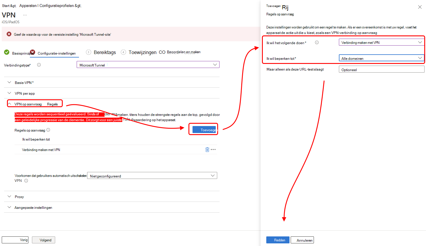Image resolution: width=426 pixels, height=246 pixels.
Task: Click the Ik wil beperken tot column header
Action: click(36, 139)
